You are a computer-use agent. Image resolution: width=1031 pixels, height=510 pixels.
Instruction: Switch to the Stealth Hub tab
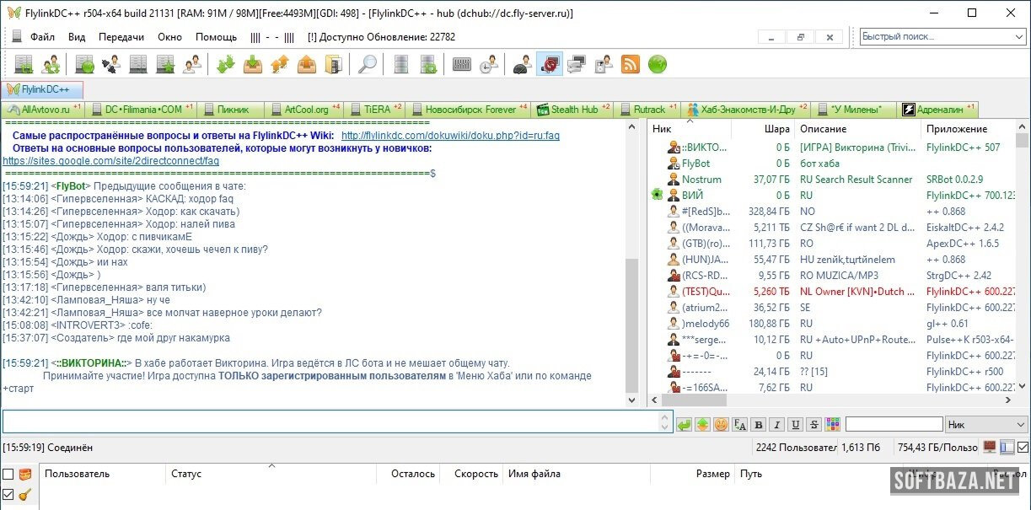(573, 110)
